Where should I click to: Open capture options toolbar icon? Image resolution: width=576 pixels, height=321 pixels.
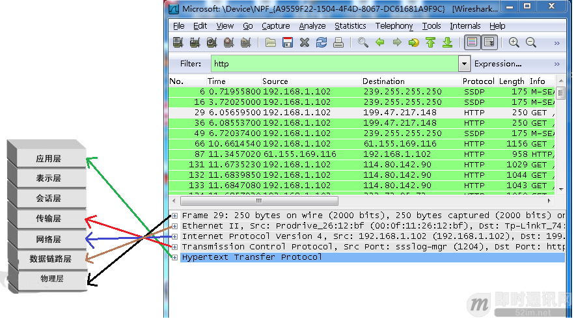pyautogui.click(x=195, y=42)
